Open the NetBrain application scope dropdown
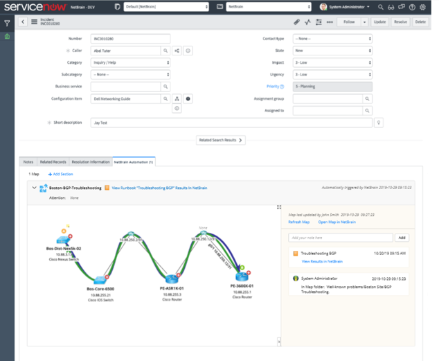 (269, 7)
